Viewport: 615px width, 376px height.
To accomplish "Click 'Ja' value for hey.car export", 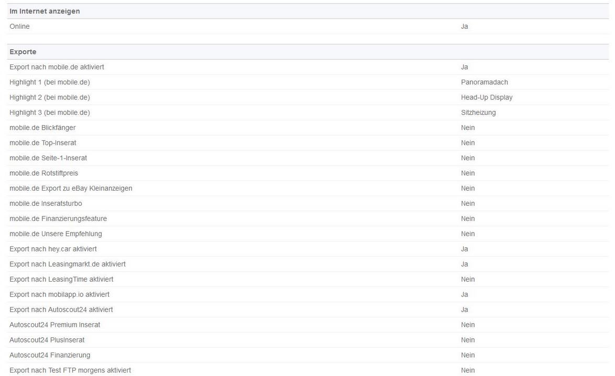I will 464,249.
